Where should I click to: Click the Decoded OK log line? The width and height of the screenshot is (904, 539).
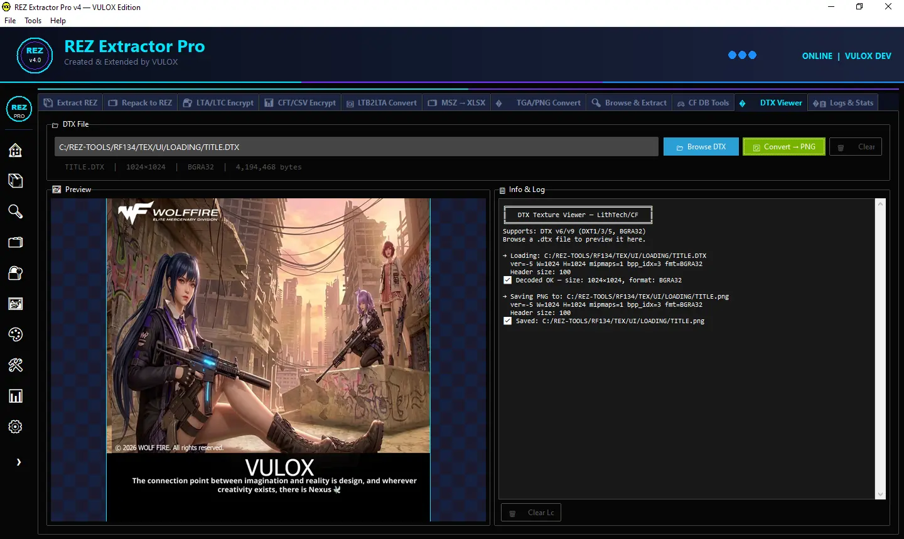click(x=593, y=280)
